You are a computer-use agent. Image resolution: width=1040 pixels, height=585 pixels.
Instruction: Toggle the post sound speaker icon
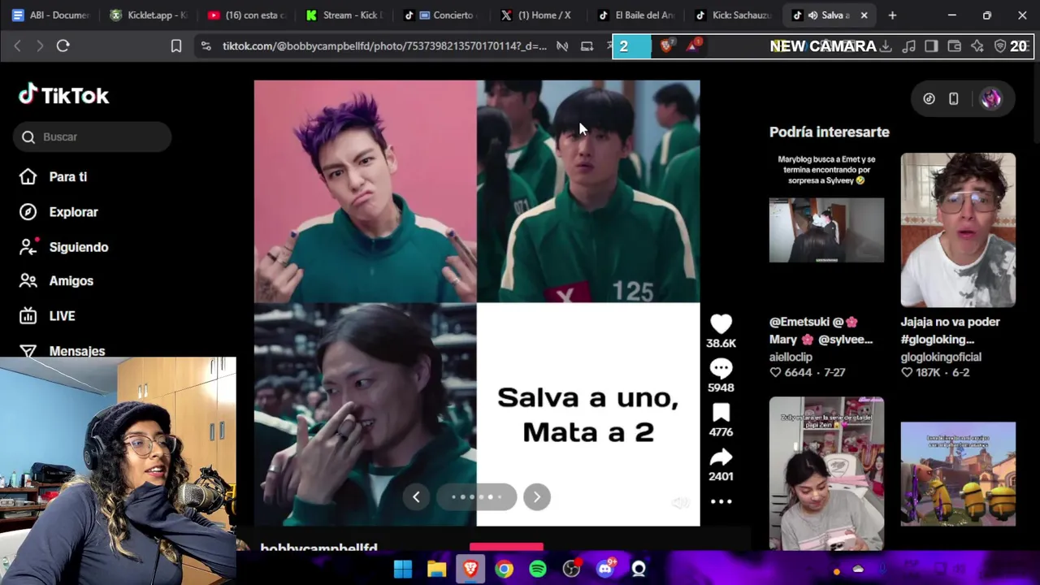[681, 504]
